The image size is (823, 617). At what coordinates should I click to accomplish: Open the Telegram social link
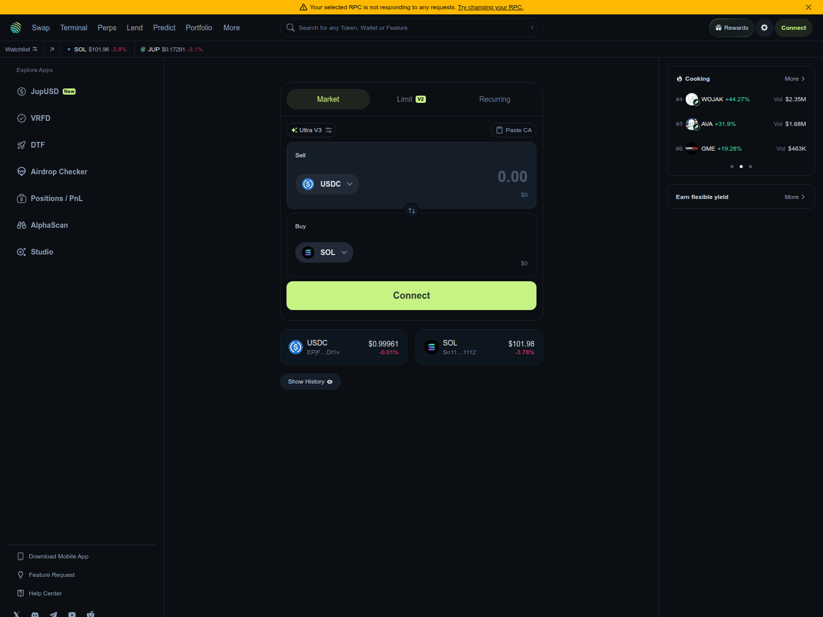pos(53,614)
